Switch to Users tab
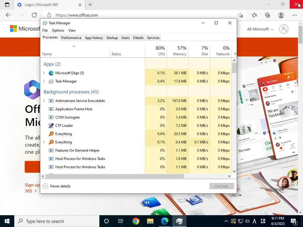The image size is (303, 227). click(125, 38)
